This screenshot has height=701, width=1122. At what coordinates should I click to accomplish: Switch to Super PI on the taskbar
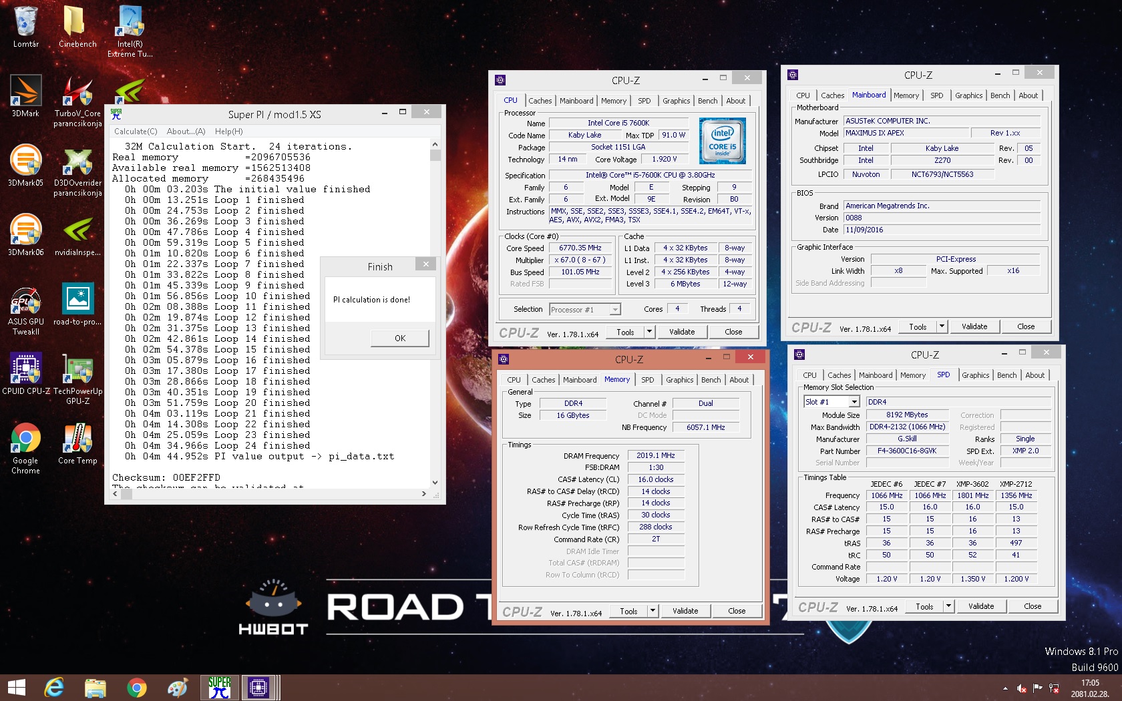[x=219, y=688]
